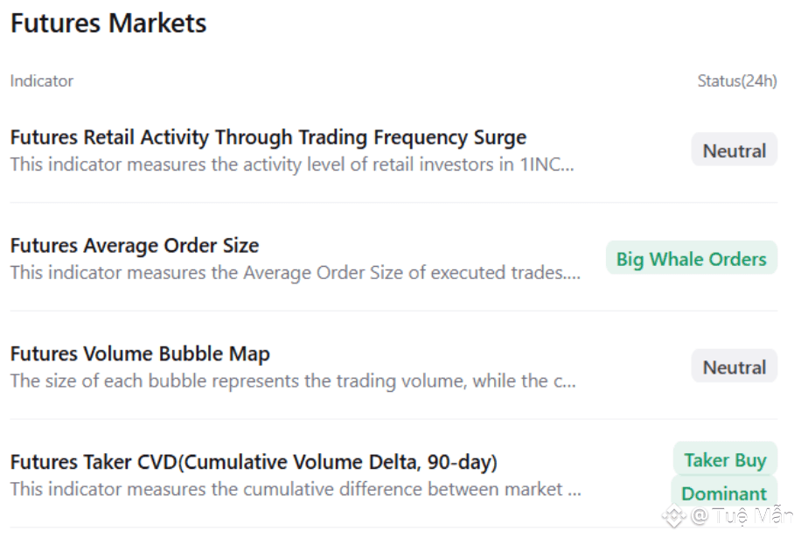Click the Futures Markets heading
This screenshot has height=538, width=801.
pos(108,24)
